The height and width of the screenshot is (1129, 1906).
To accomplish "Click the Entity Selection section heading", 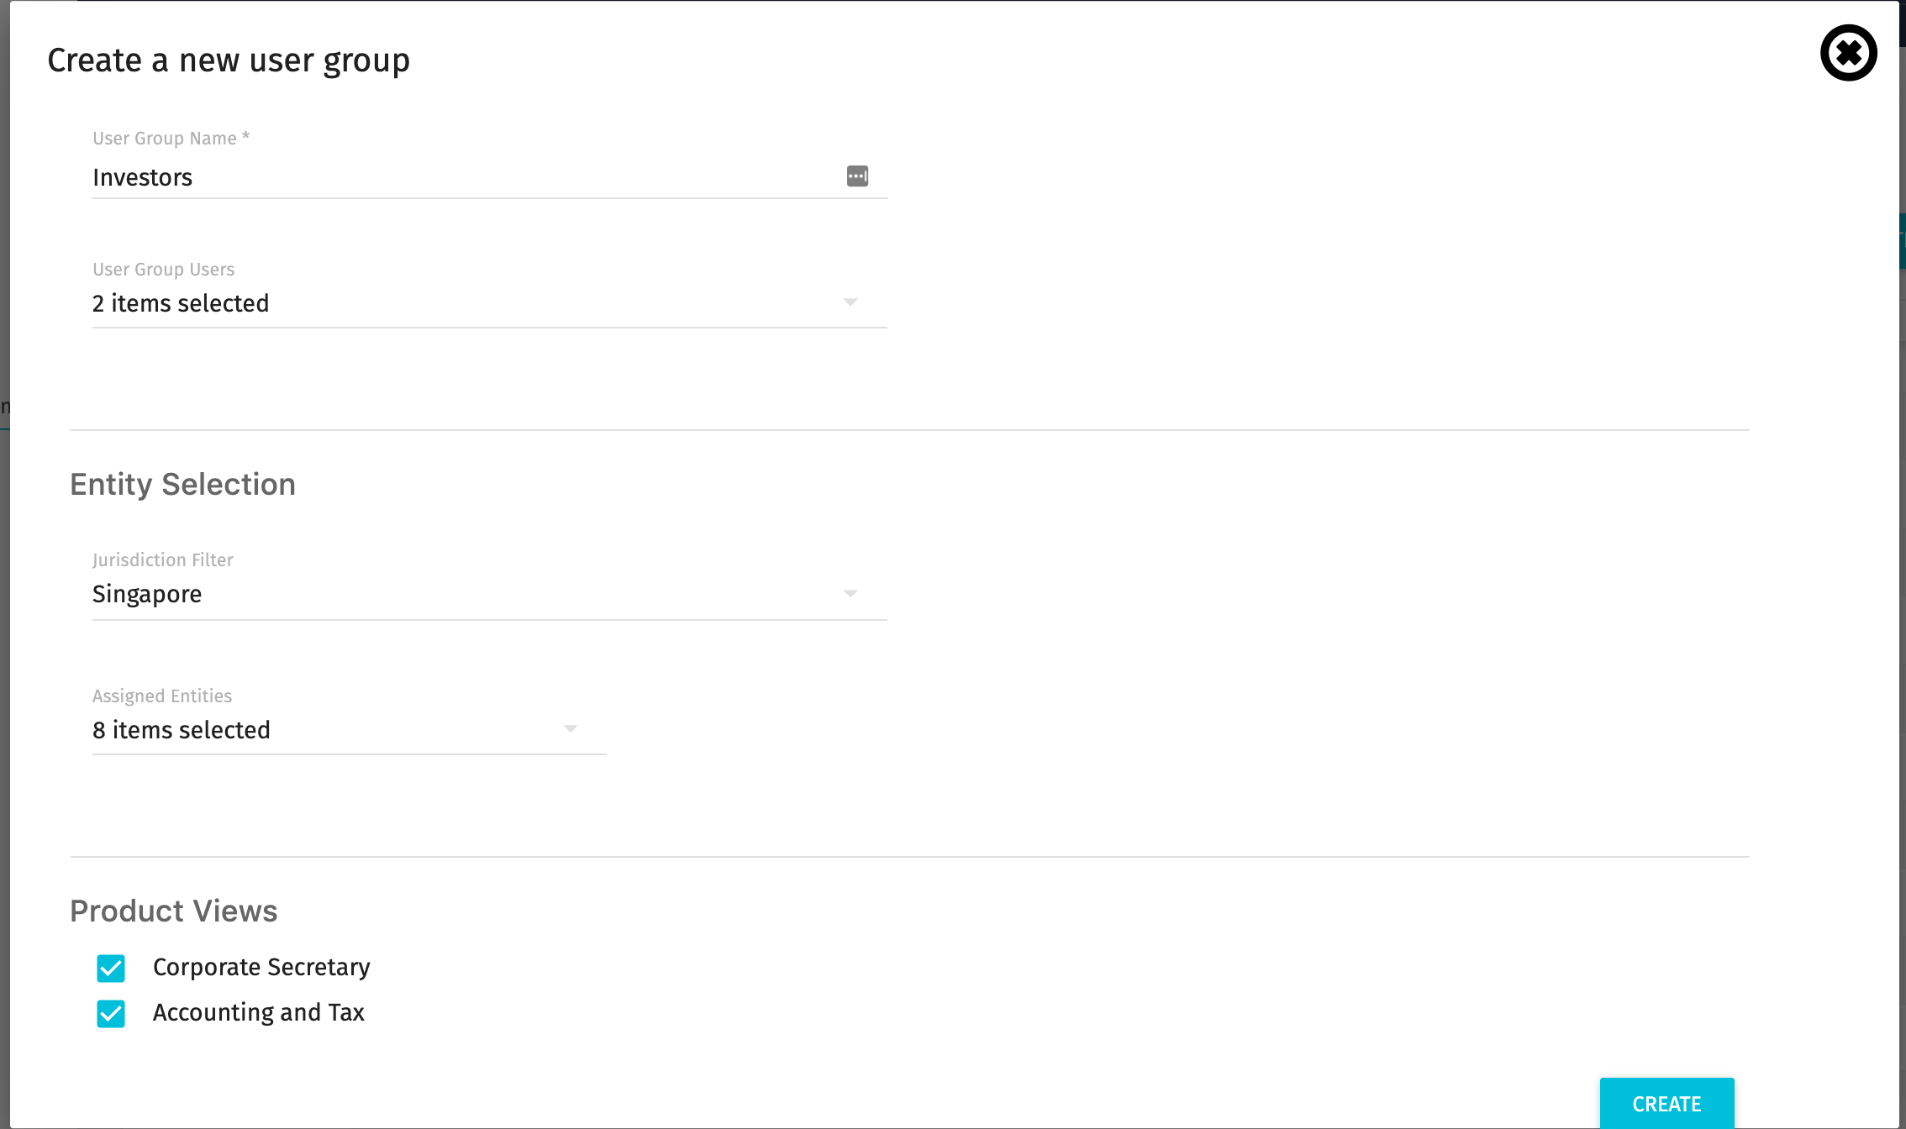I will [x=183, y=485].
